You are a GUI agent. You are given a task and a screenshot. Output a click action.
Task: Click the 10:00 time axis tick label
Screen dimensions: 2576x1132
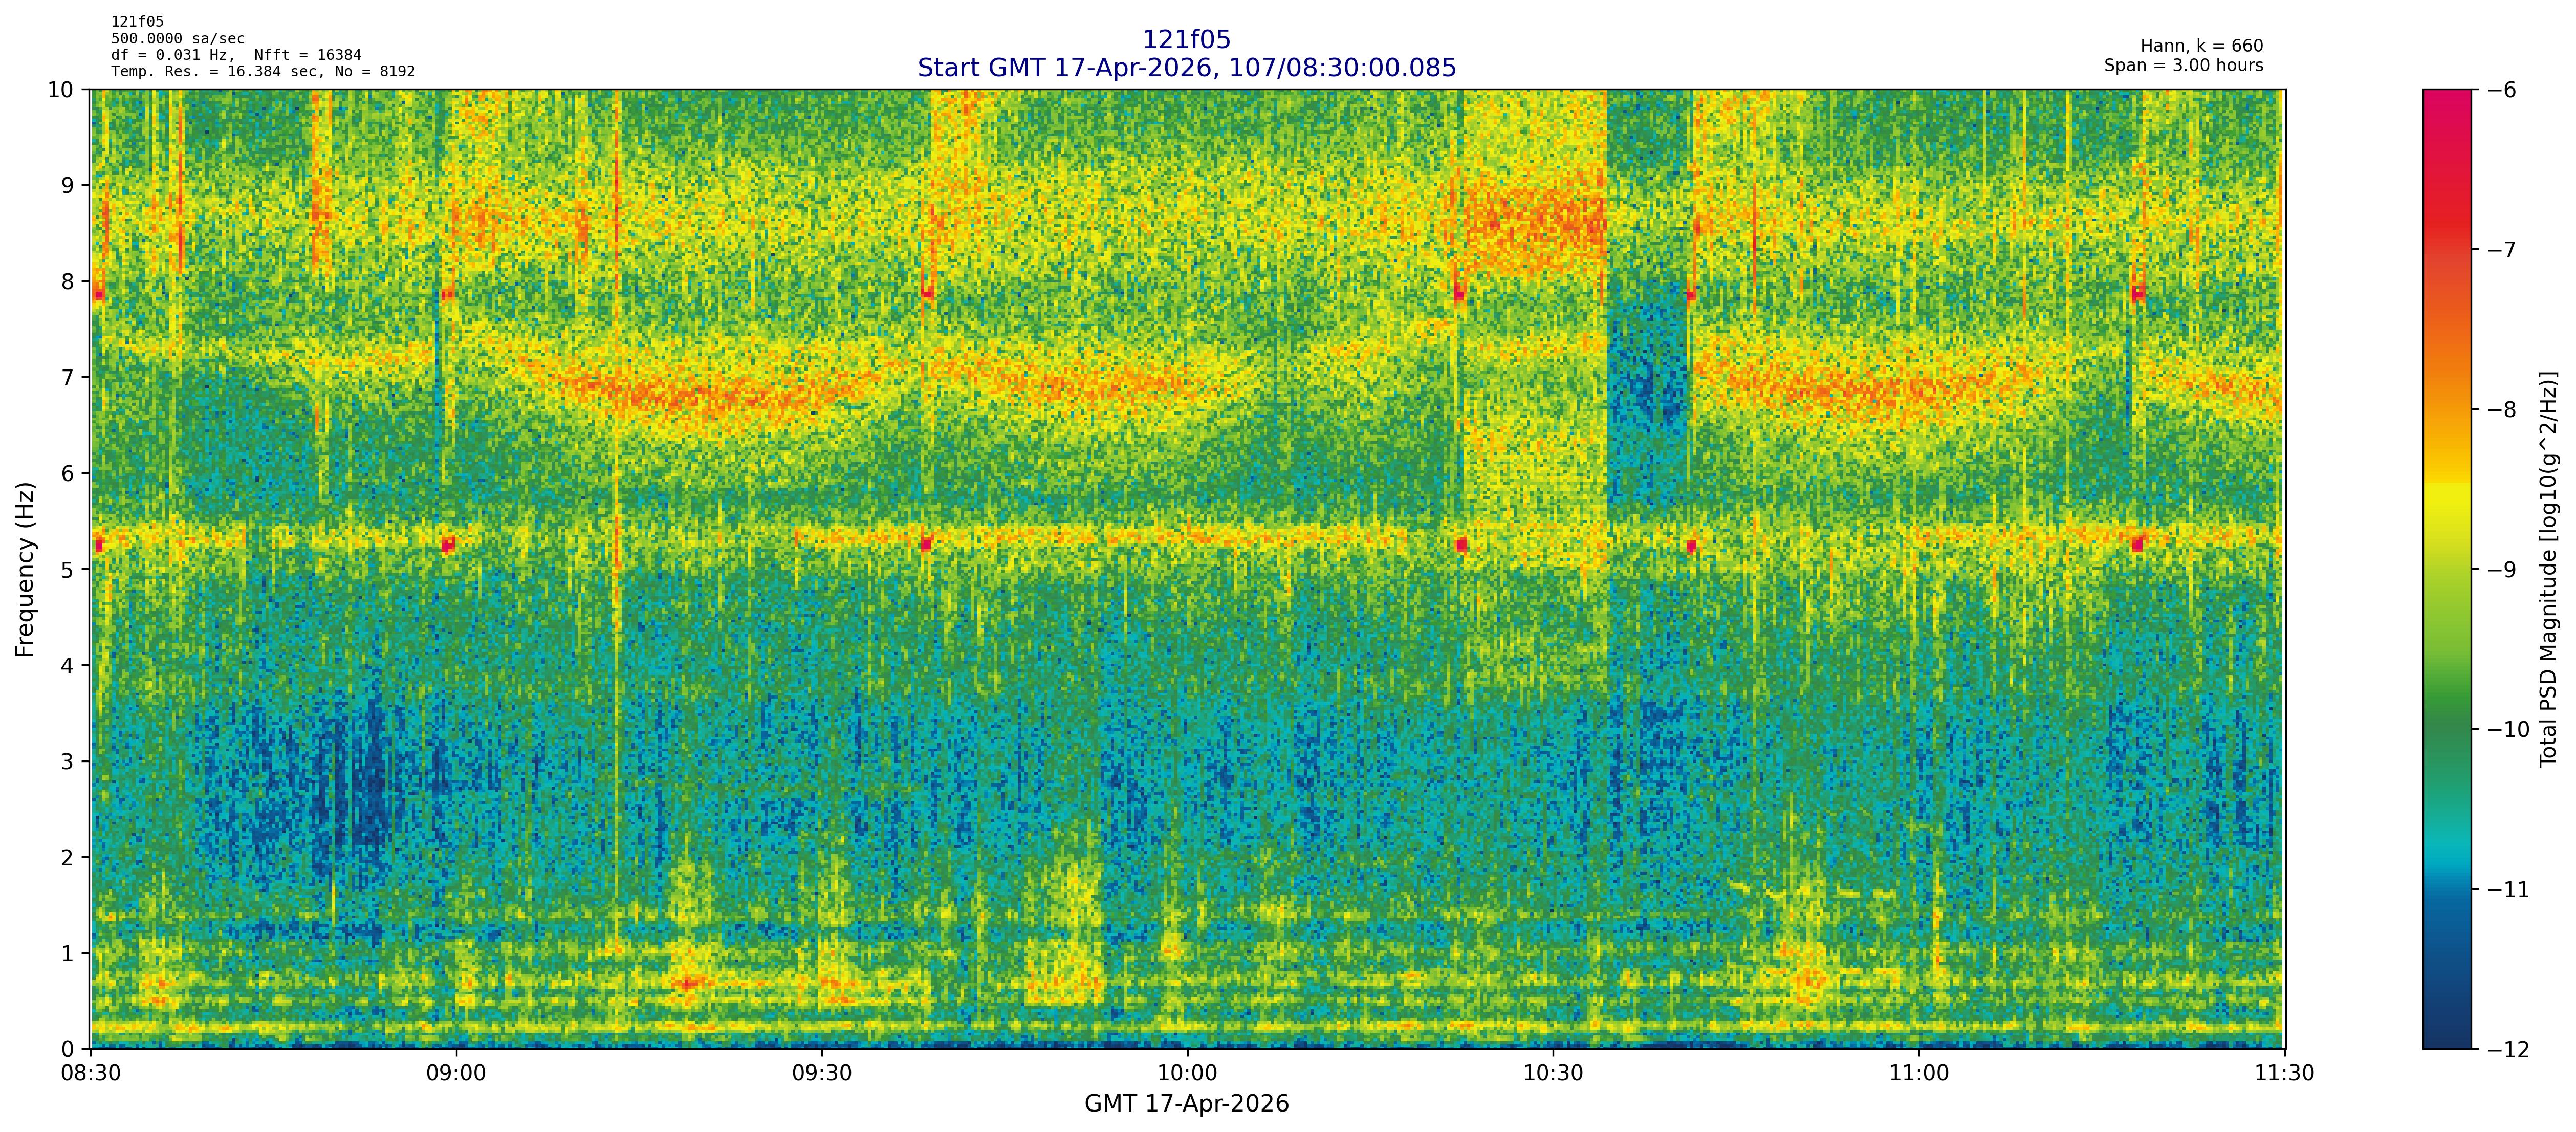click(x=1187, y=1073)
